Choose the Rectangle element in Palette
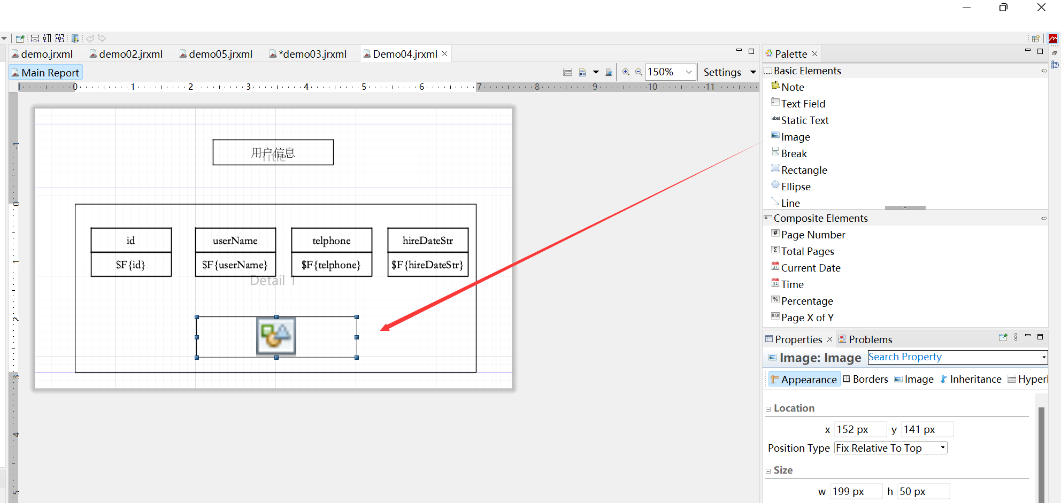The height and width of the screenshot is (503, 1061). pyautogui.click(x=803, y=170)
